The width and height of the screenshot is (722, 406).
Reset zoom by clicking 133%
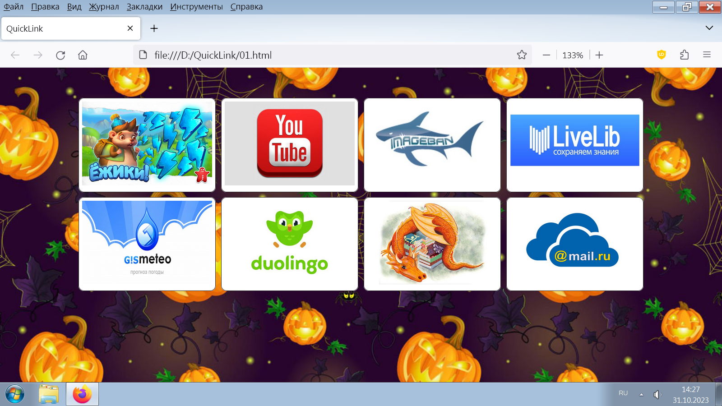[573, 55]
